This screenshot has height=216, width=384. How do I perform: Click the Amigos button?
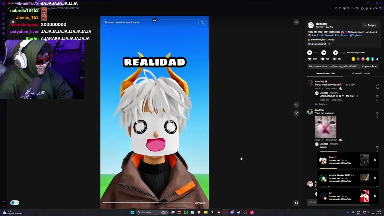[x=370, y=25]
